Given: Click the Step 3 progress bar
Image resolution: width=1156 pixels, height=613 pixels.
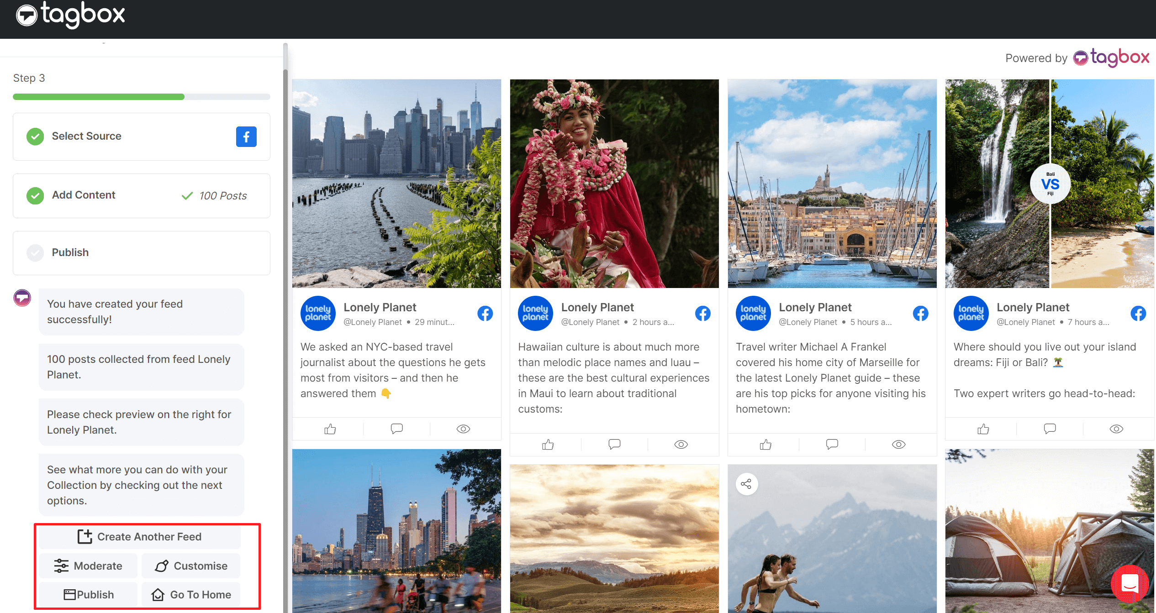Looking at the screenshot, I should click(141, 96).
